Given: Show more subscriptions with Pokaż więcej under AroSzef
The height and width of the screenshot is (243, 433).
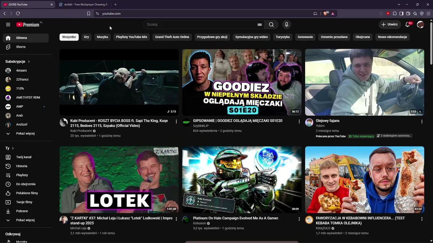Looking at the screenshot, I should coord(26,134).
